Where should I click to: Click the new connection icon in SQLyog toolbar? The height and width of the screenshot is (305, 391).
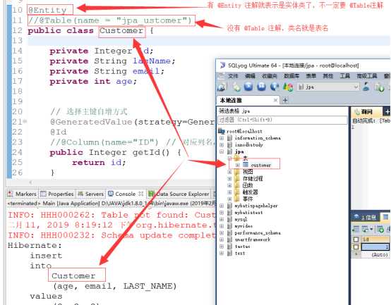[x=222, y=87]
